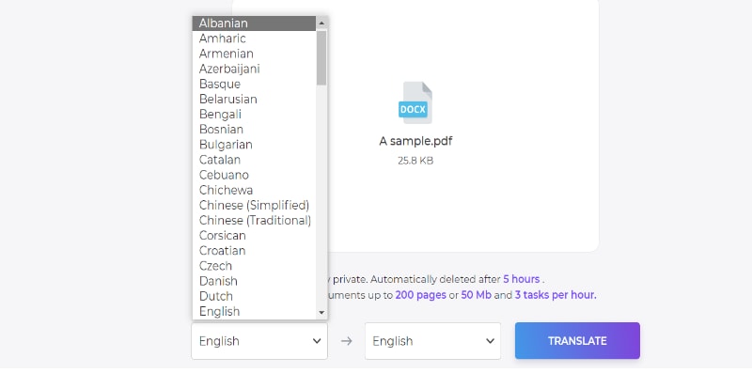
Task: Select Catalan in the language list
Action: coord(254,160)
